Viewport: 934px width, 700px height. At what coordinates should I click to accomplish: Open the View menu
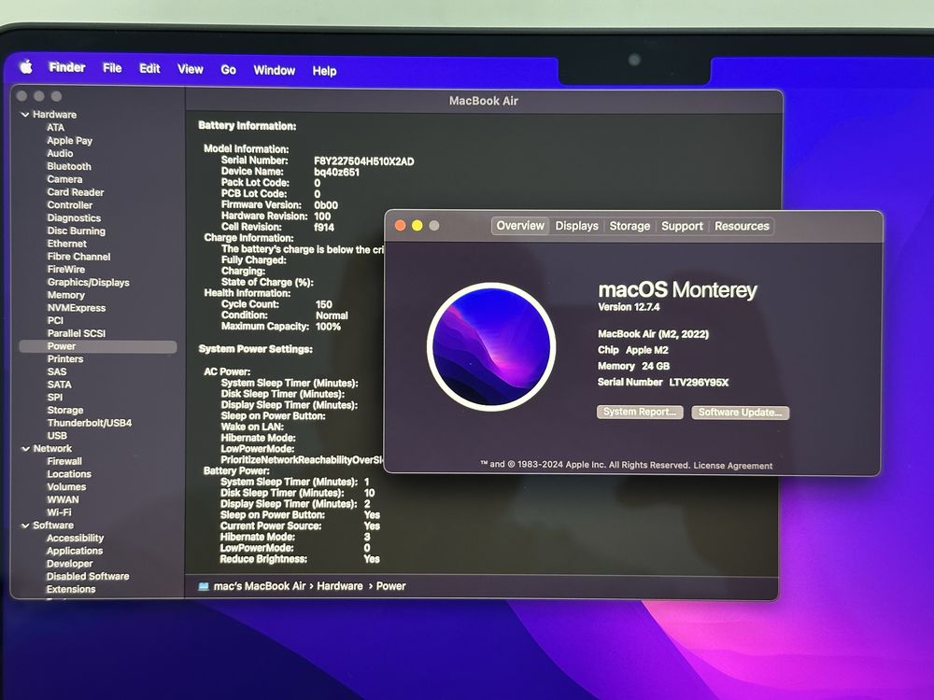[190, 69]
